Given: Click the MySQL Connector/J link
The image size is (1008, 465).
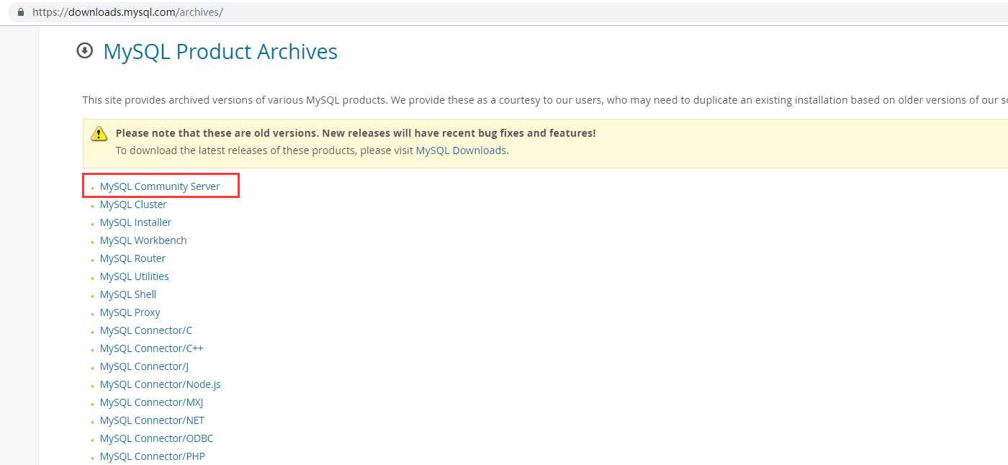Looking at the screenshot, I should pyautogui.click(x=144, y=366).
